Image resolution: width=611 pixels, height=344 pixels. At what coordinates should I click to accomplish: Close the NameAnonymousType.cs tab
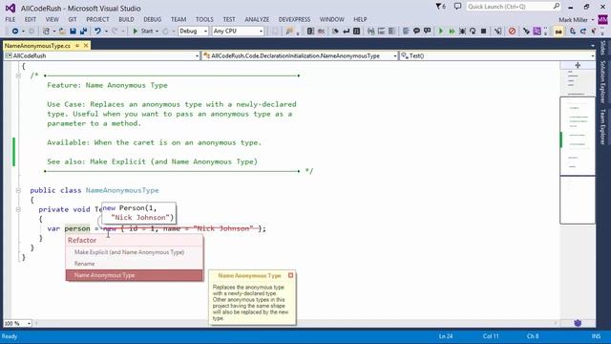86,46
